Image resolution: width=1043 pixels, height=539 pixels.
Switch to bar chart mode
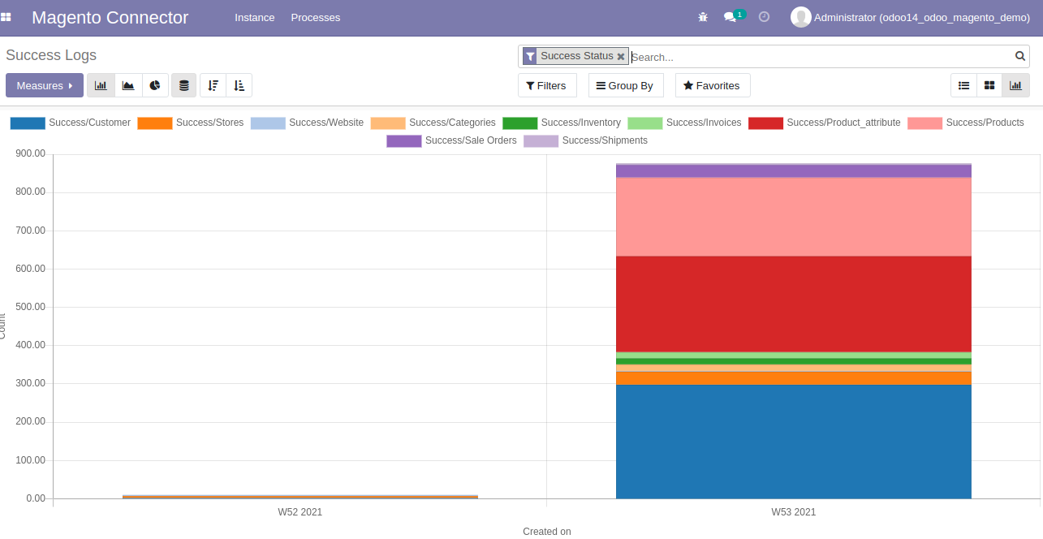101,85
